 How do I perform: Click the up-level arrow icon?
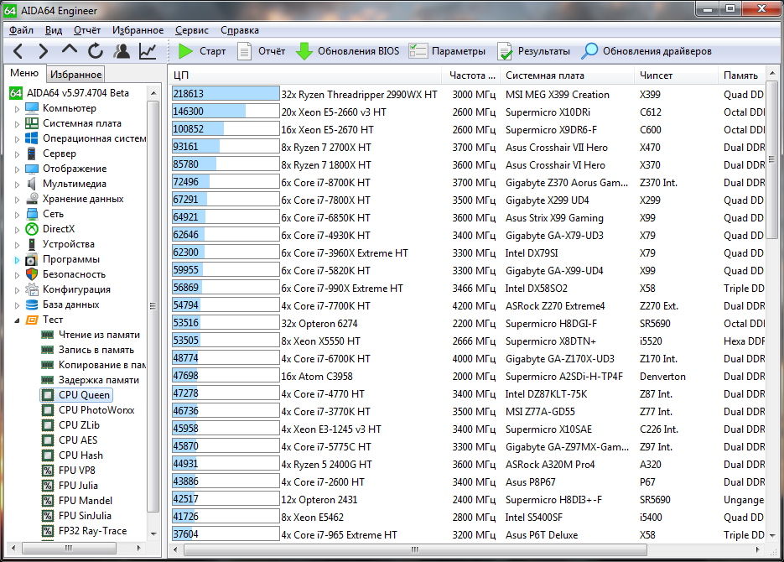coord(70,49)
